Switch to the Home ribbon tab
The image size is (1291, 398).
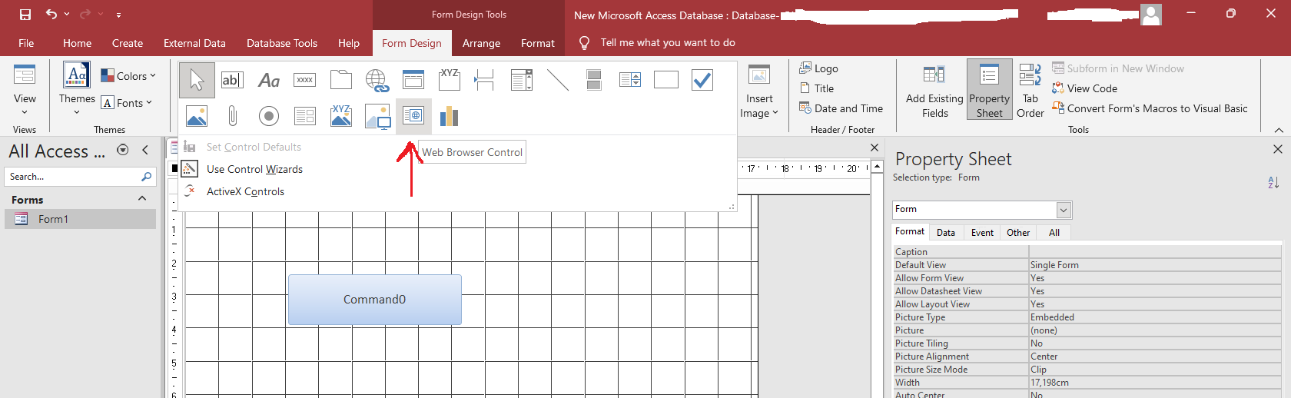77,43
